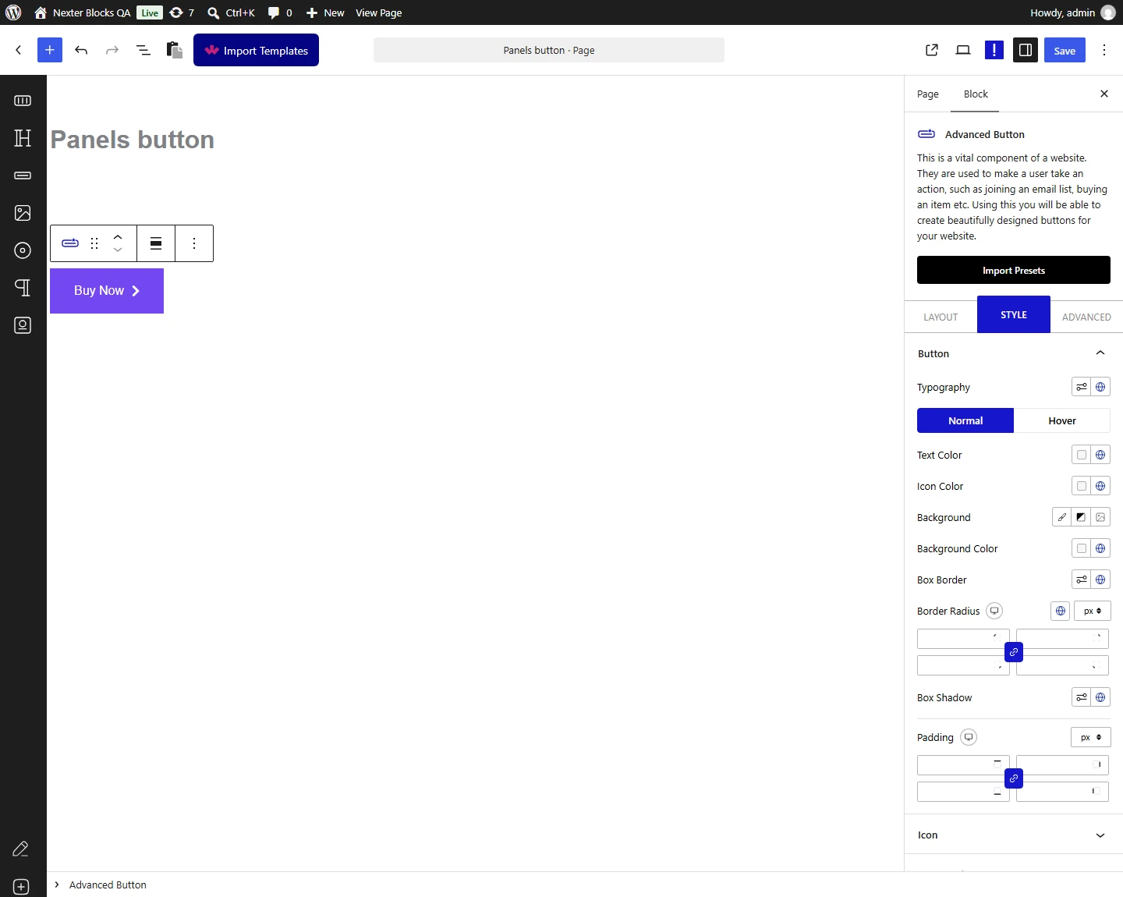
Task: Open device preview laptop icon
Action: click(x=963, y=50)
